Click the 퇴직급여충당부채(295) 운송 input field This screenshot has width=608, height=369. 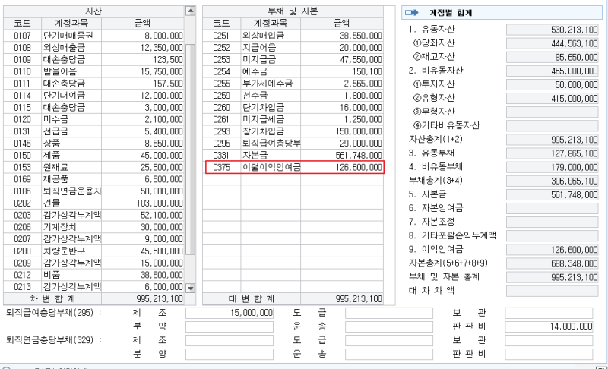[x=389, y=326]
